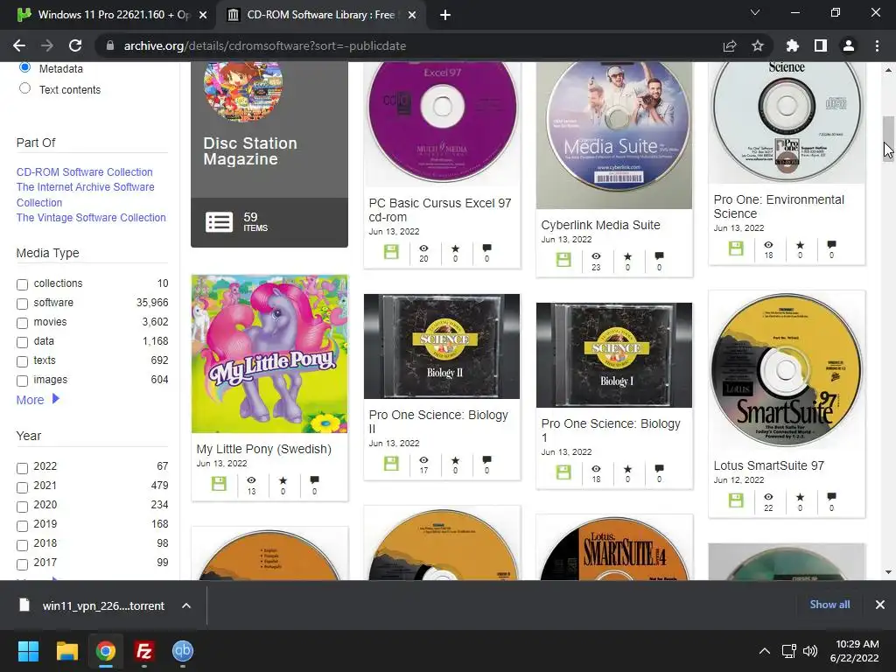
Task: Filter by year 2022 checkbox
Action: click(x=22, y=469)
